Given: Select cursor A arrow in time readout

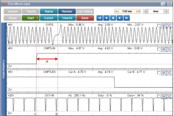Looking at the screenshot, I should pyautogui.click(x=117, y=11).
